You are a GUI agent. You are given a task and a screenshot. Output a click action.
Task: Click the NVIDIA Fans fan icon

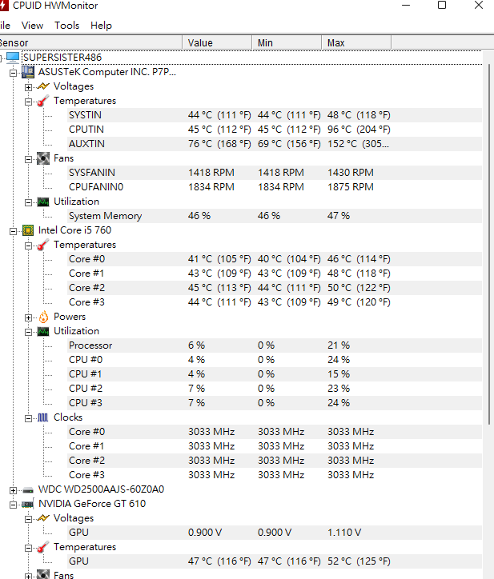point(43,574)
